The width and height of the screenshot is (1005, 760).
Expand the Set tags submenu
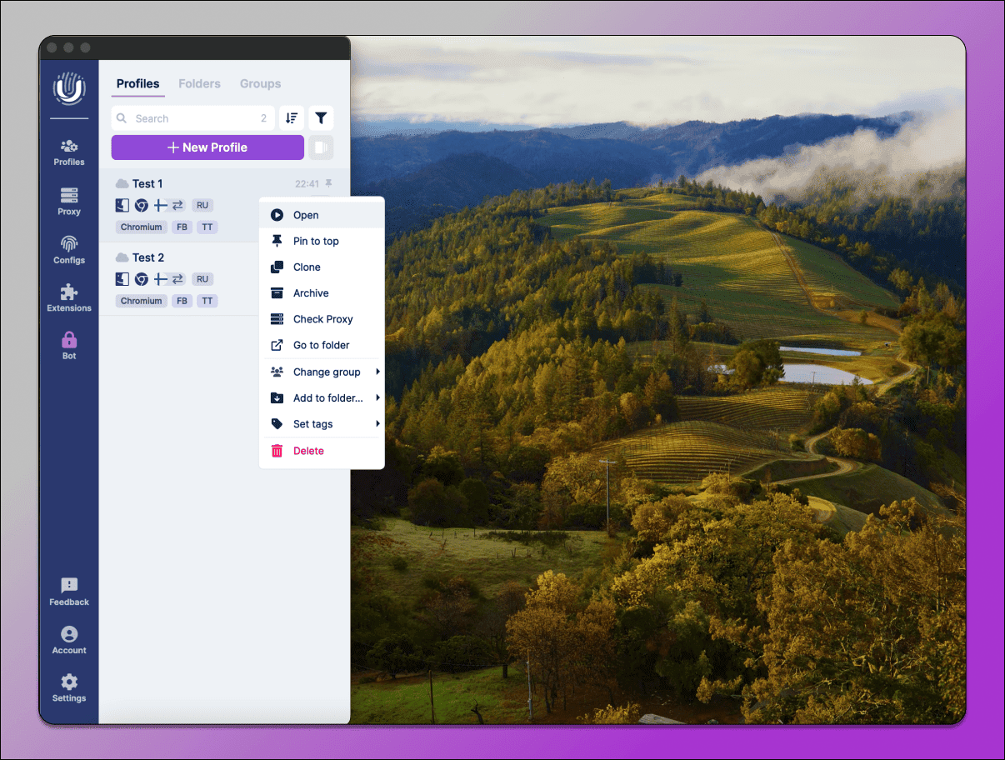point(322,424)
